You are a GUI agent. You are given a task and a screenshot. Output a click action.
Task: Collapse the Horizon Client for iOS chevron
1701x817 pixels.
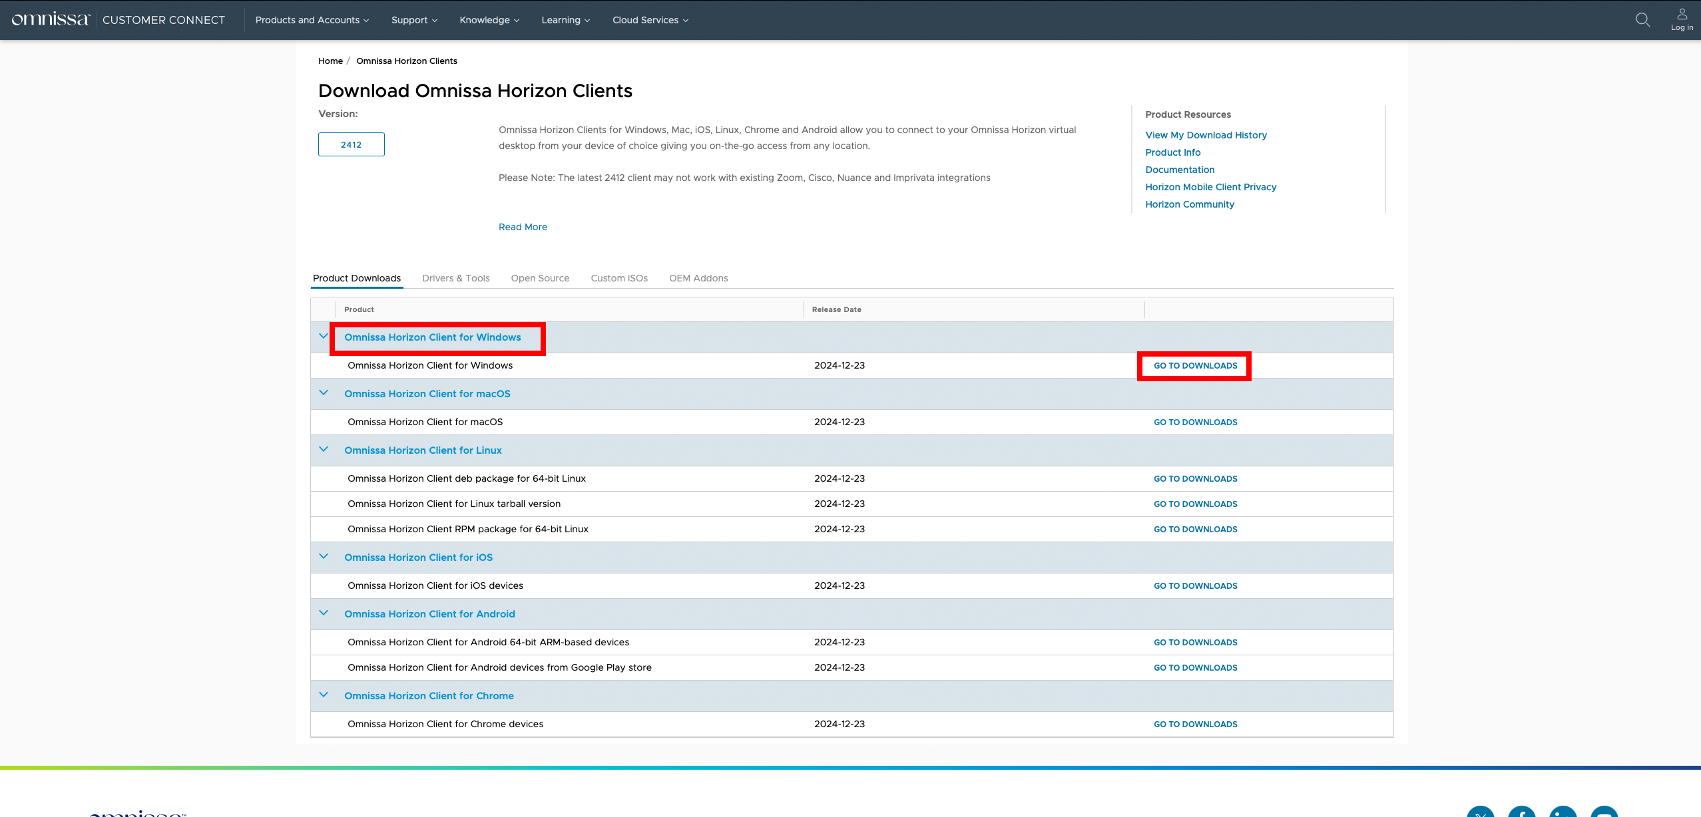(x=324, y=557)
